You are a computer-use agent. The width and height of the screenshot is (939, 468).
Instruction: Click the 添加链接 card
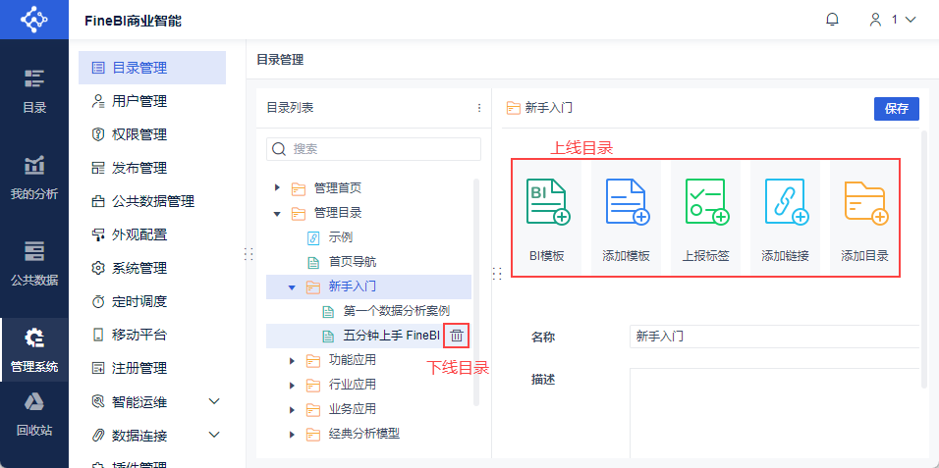click(786, 217)
